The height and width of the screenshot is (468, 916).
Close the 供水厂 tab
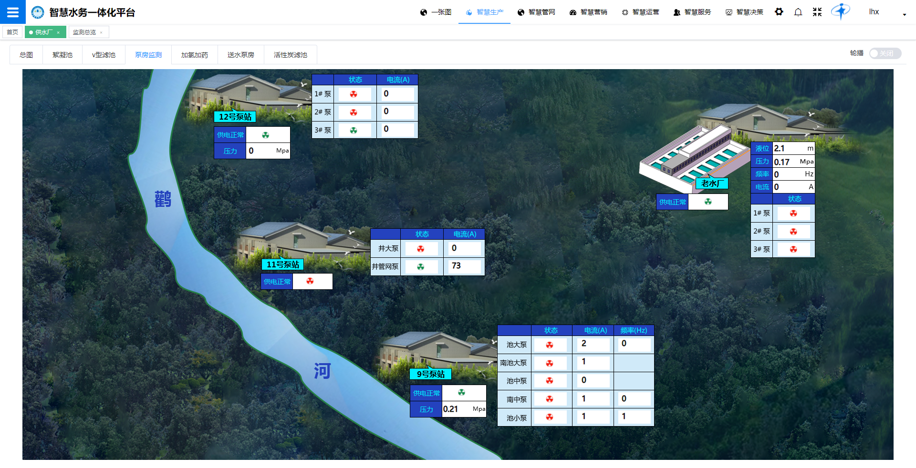pyautogui.click(x=58, y=32)
